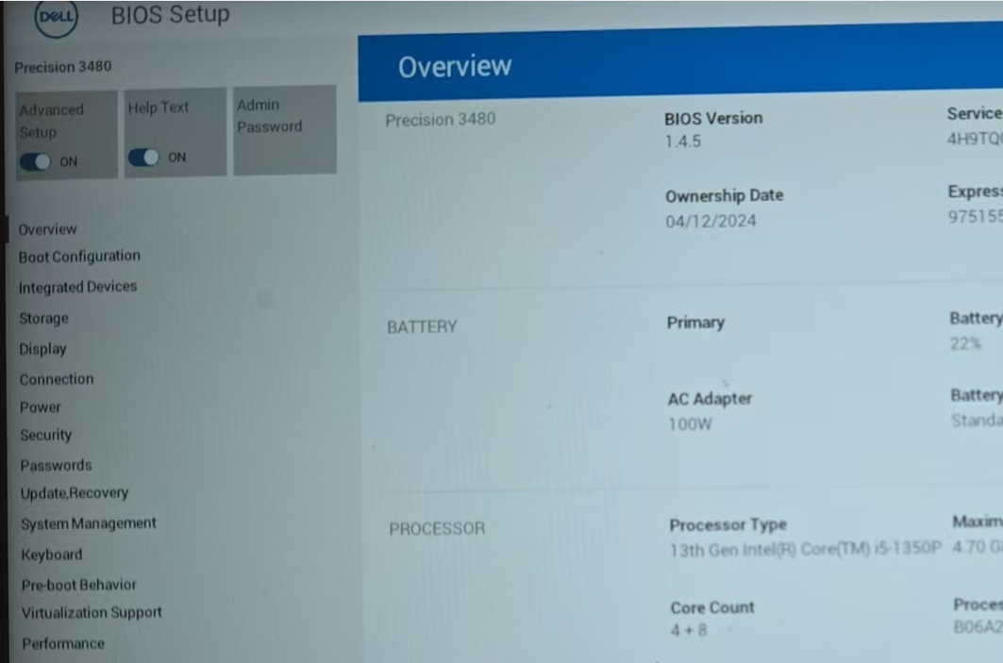Click the Dell logo icon

pos(57,17)
